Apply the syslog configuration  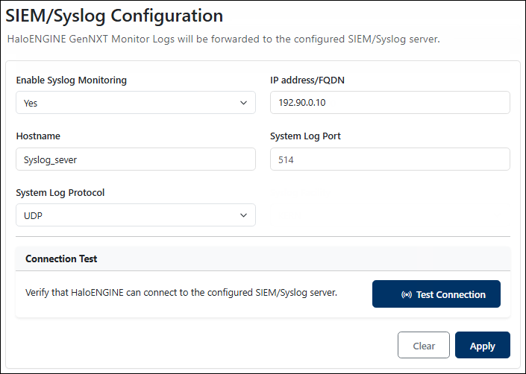pyautogui.click(x=483, y=345)
